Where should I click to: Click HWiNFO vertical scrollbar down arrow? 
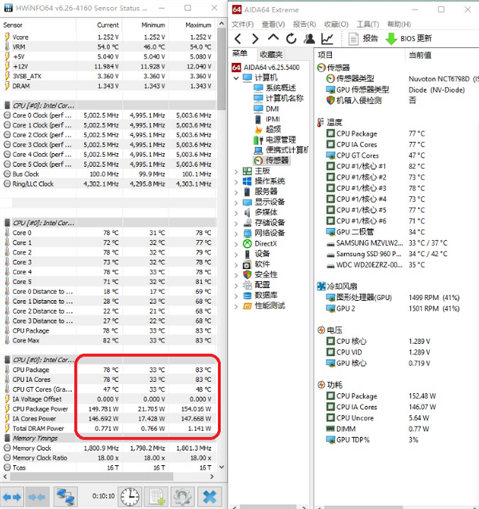pyautogui.click(x=221, y=468)
